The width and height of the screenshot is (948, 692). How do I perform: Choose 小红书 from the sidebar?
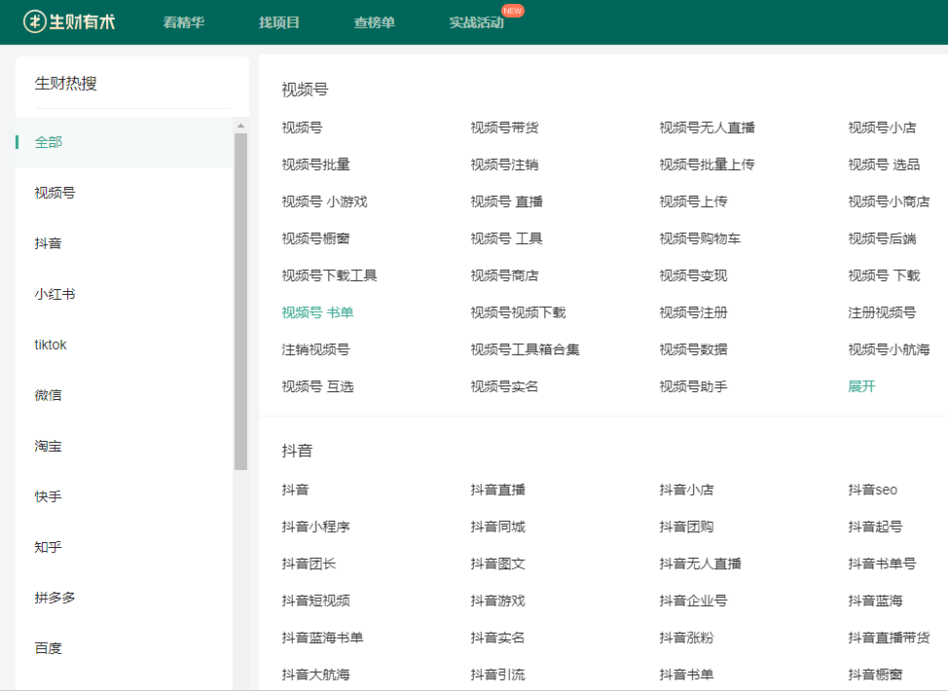(x=55, y=294)
